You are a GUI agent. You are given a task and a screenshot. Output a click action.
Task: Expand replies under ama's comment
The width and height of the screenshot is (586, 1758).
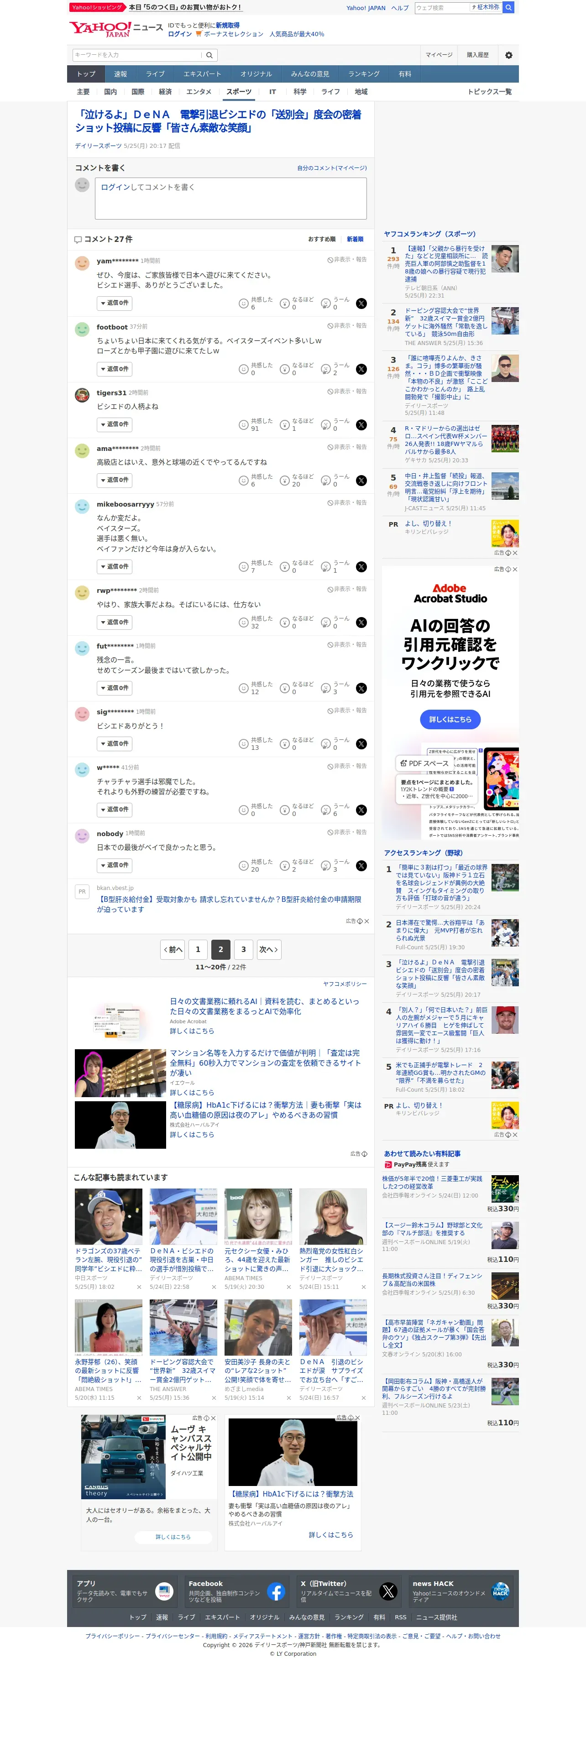(115, 481)
